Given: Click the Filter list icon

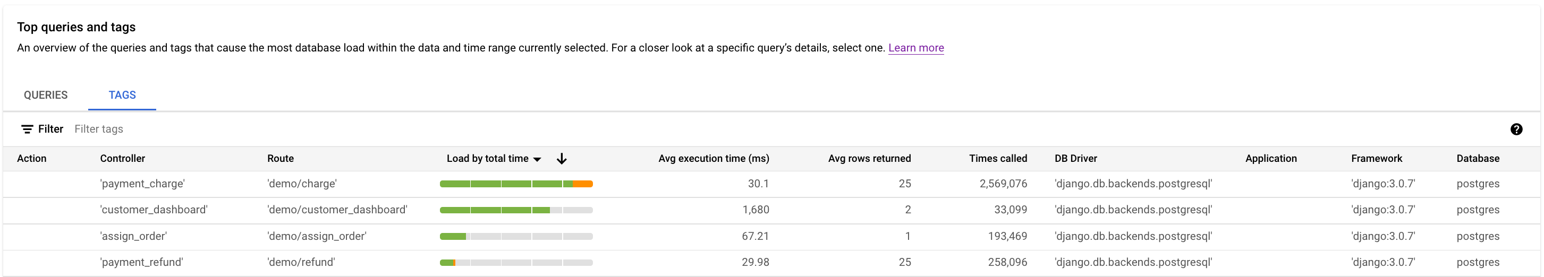Looking at the screenshot, I should click(x=27, y=129).
